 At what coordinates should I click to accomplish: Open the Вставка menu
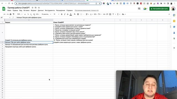pos(27,10)
